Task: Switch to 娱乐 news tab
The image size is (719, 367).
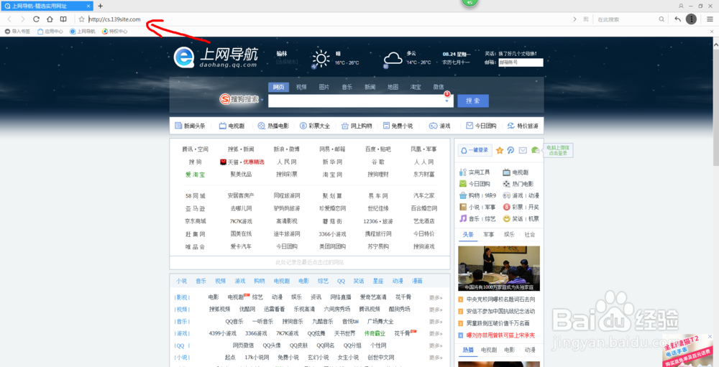Action: pos(509,235)
